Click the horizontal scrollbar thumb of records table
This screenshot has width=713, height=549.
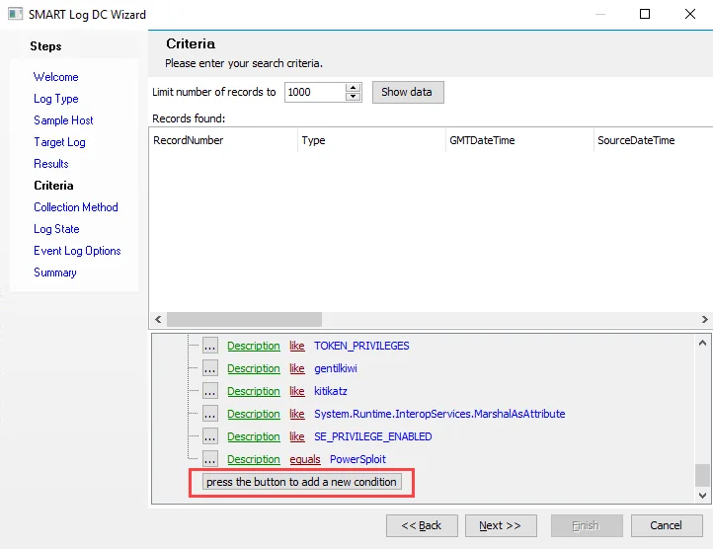pos(244,319)
